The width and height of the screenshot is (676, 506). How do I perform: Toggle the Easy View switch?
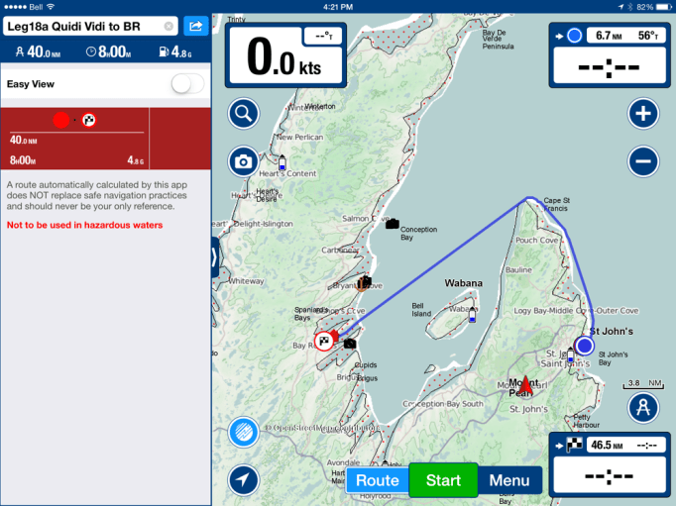[186, 84]
